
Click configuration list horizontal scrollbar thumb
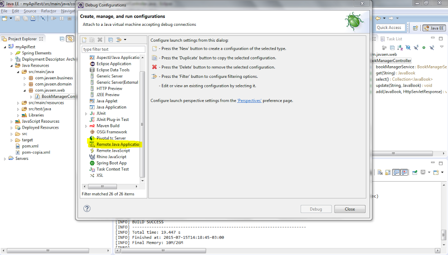click(102, 187)
